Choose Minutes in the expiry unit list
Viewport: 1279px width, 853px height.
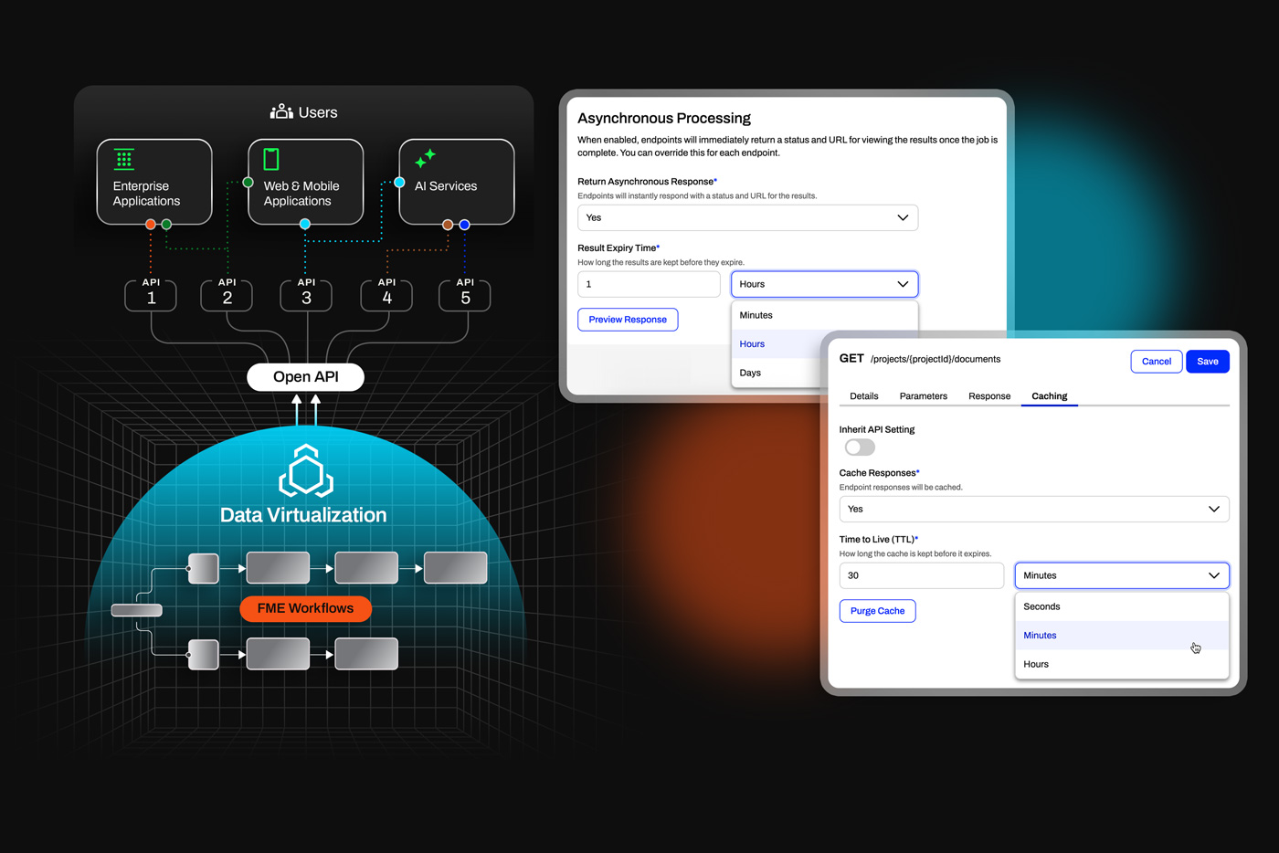pyautogui.click(x=824, y=315)
